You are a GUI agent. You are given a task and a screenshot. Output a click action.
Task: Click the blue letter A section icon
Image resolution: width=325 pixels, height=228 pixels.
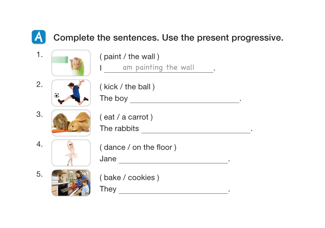39,37
